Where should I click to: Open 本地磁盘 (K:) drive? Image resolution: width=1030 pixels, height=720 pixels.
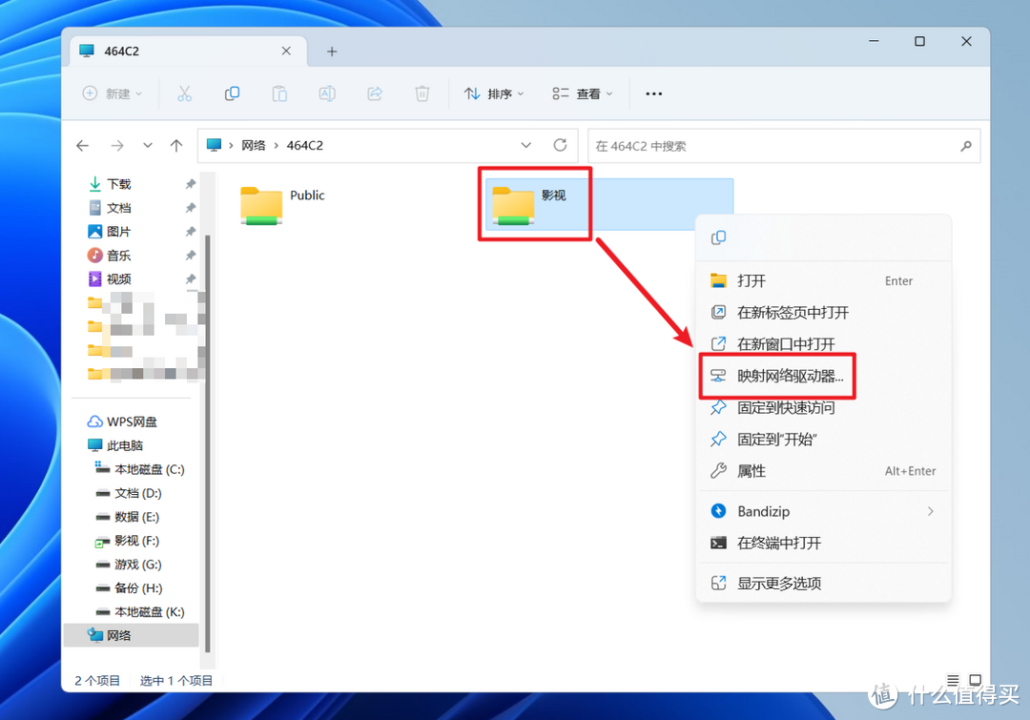click(140, 611)
